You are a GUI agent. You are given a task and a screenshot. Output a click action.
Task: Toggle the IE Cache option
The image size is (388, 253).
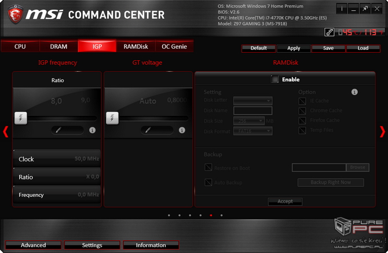pos(302,101)
